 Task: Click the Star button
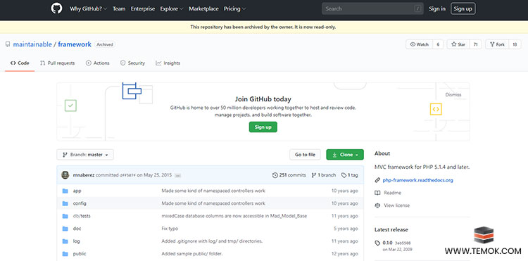(x=458, y=44)
